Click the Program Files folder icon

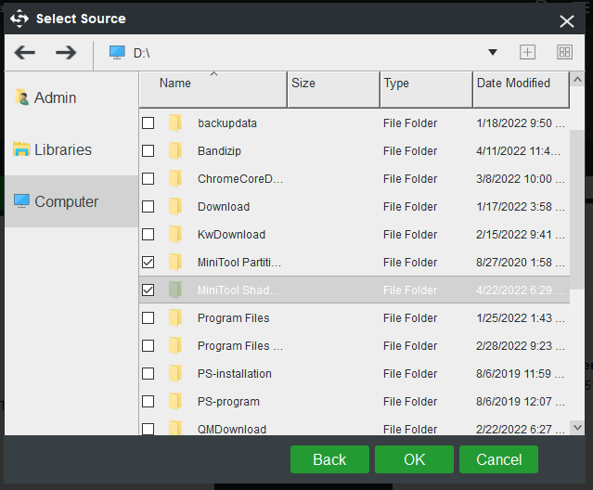click(174, 318)
